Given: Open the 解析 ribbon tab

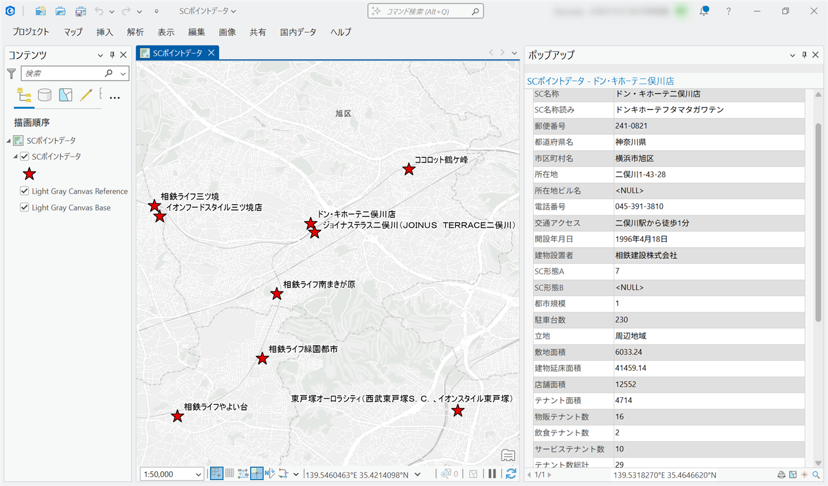Looking at the screenshot, I should [x=135, y=32].
